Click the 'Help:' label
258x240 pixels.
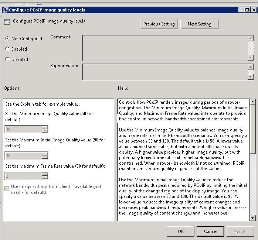click(x=123, y=88)
